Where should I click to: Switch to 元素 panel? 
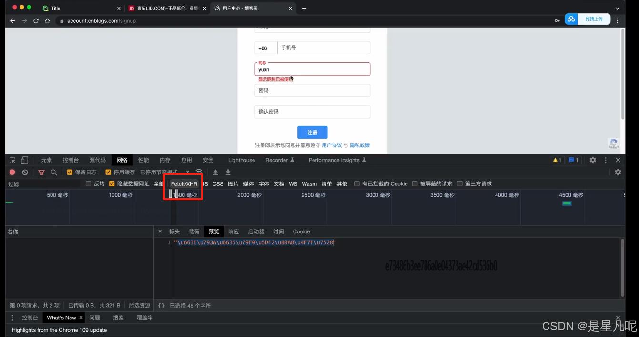47,160
